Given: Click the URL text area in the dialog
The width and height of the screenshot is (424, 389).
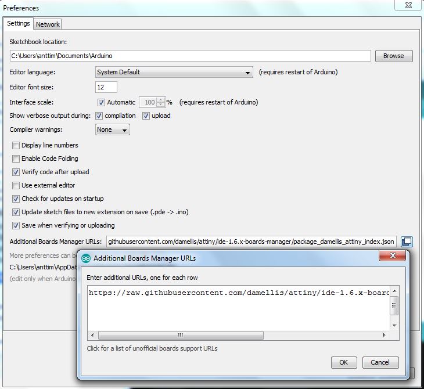Looking at the screenshot, I should pyautogui.click(x=238, y=308).
